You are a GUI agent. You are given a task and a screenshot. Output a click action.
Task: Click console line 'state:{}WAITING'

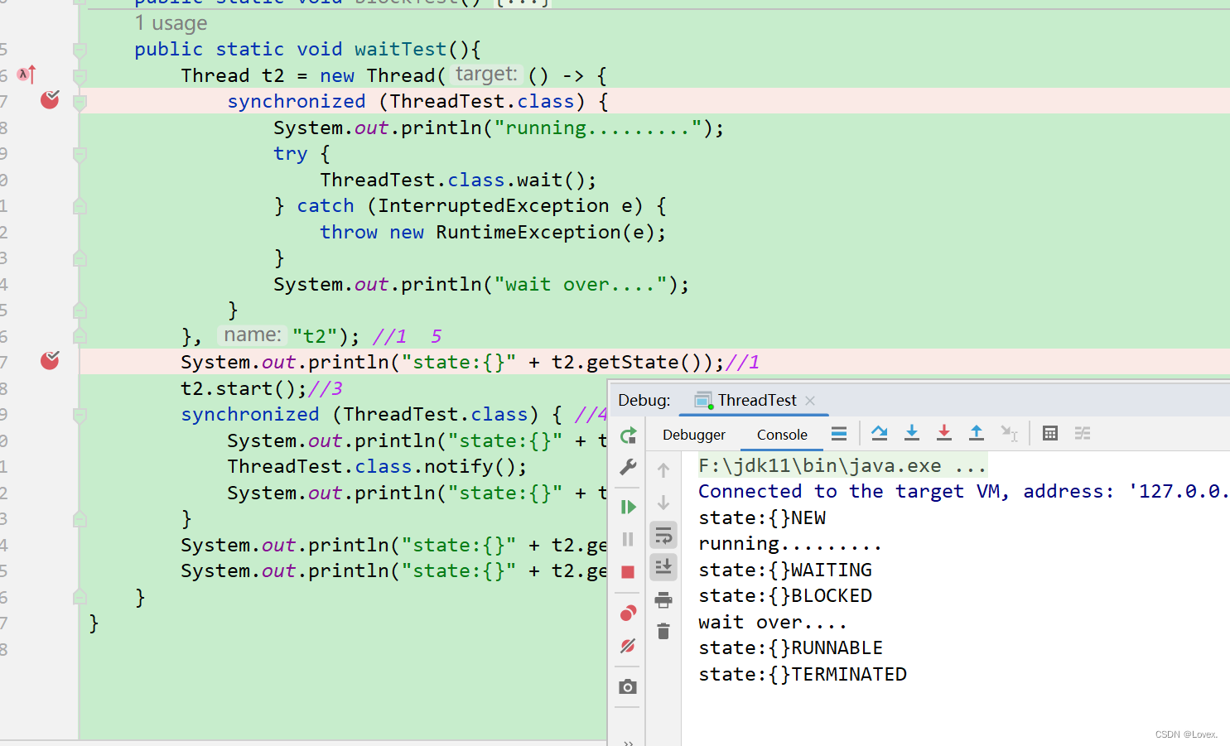[x=785, y=570]
